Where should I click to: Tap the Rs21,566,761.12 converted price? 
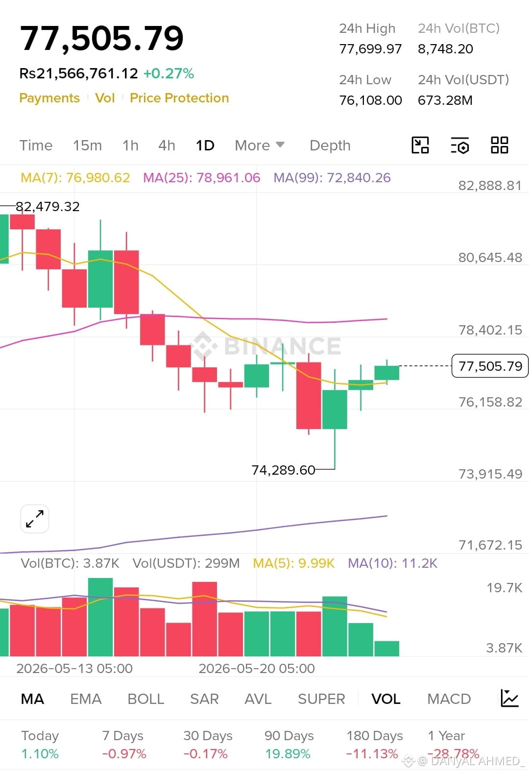[79, 73]
